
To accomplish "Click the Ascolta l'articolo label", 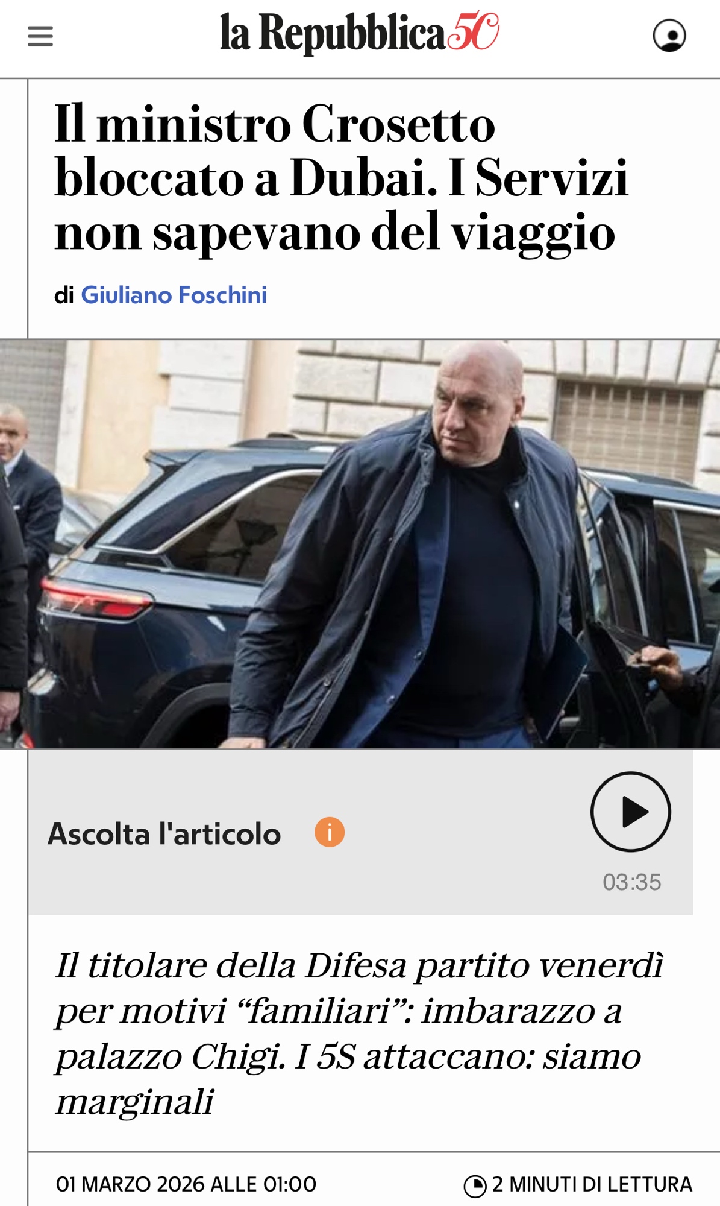I will tap(164, 834).
